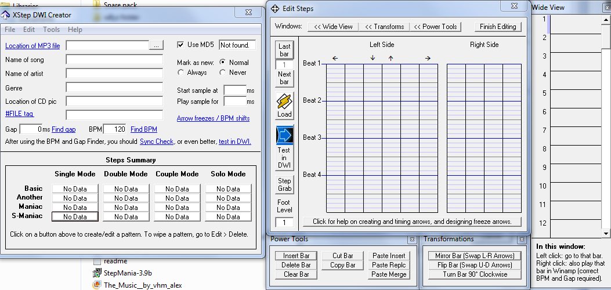Screen dimensions: 611x290
Task: Close the Power Tools panel
Action: (x=411, y=239)
